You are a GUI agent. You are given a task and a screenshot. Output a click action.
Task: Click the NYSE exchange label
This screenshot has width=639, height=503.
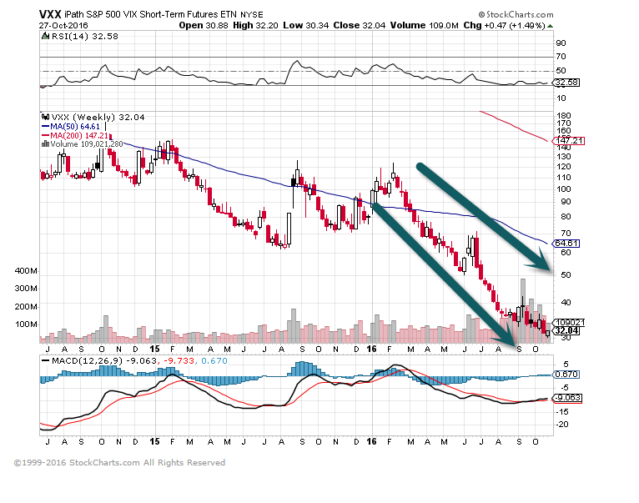click(x=251, y=15)
